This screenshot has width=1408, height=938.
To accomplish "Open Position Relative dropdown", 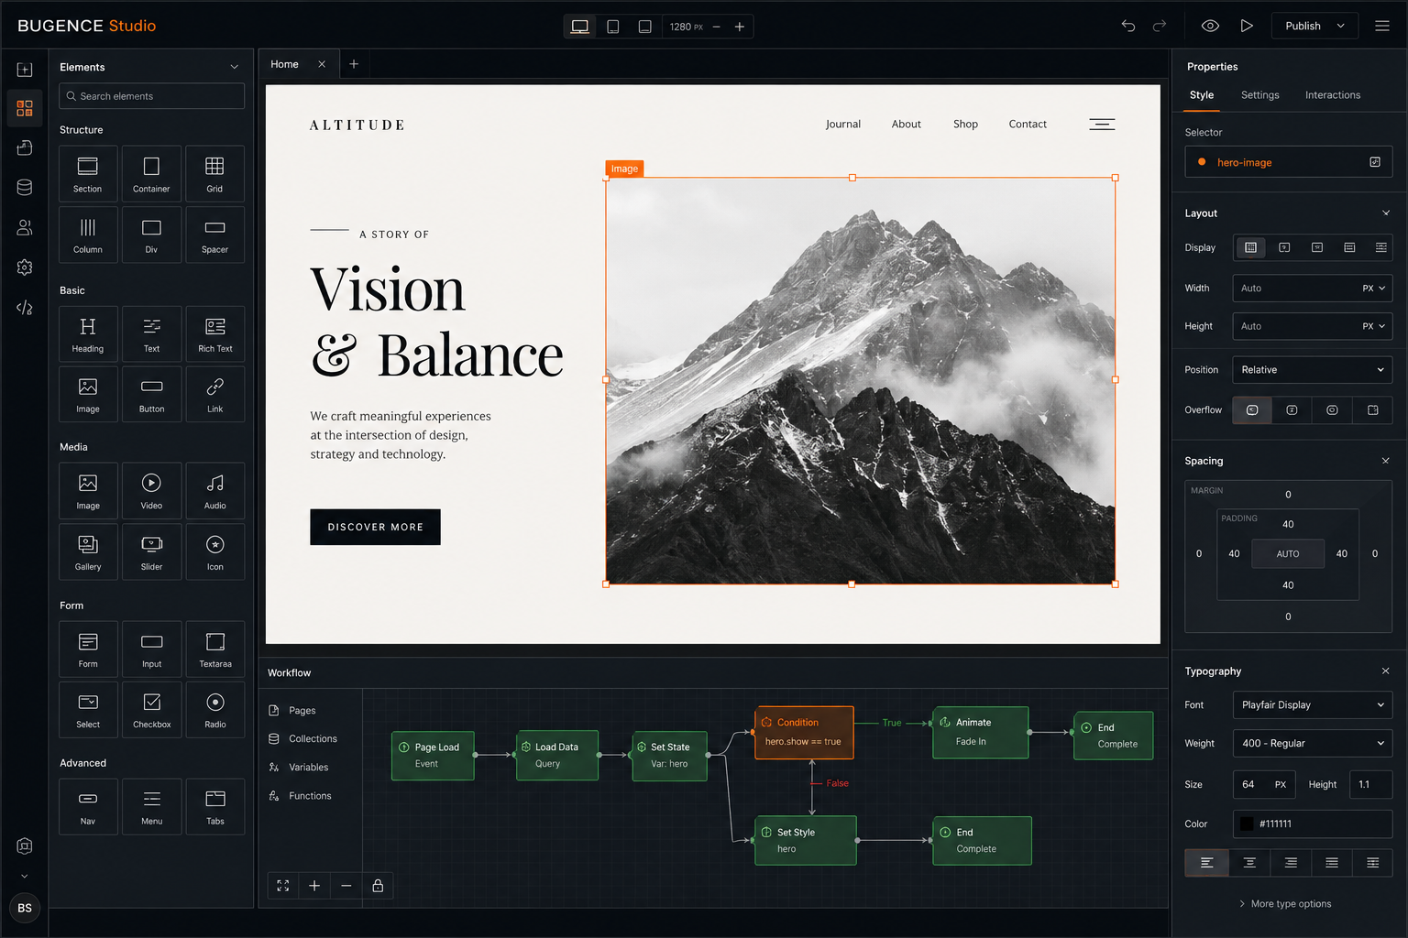I will [x=1313, y=370].
